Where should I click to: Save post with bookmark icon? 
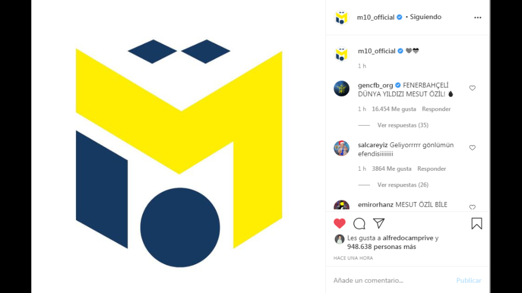tap(477, 224)
